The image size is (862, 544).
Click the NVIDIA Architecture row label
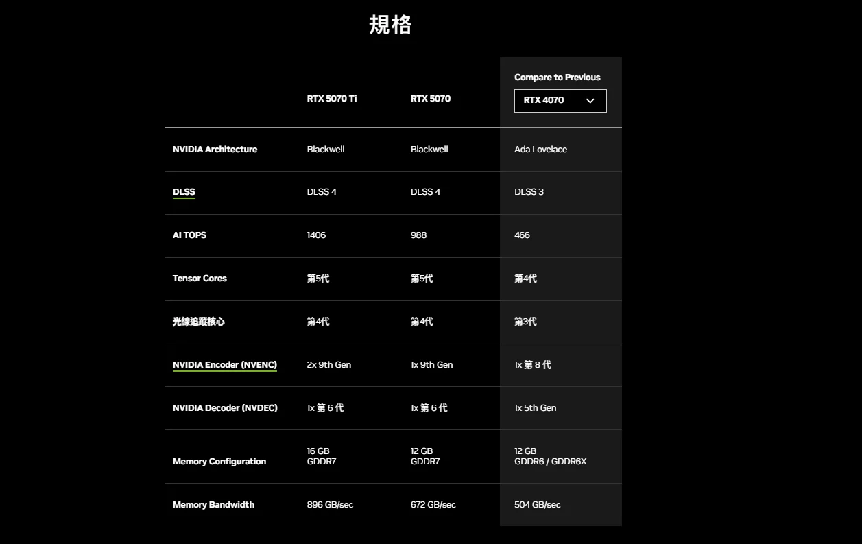pyautogui.click(x=215, y=150)
